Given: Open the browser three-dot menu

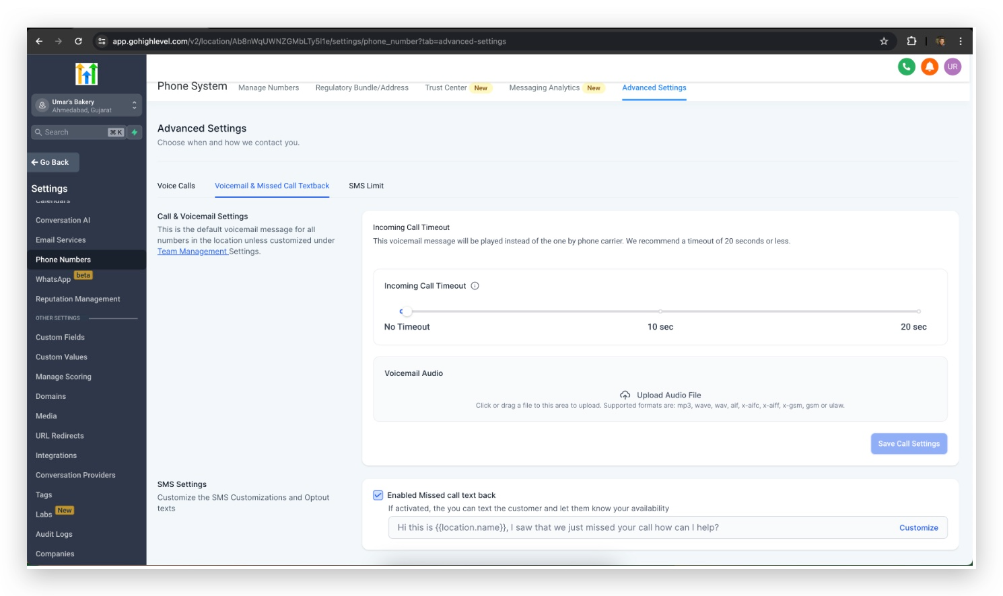Looking at the screenshot, I should click(961, 41).
